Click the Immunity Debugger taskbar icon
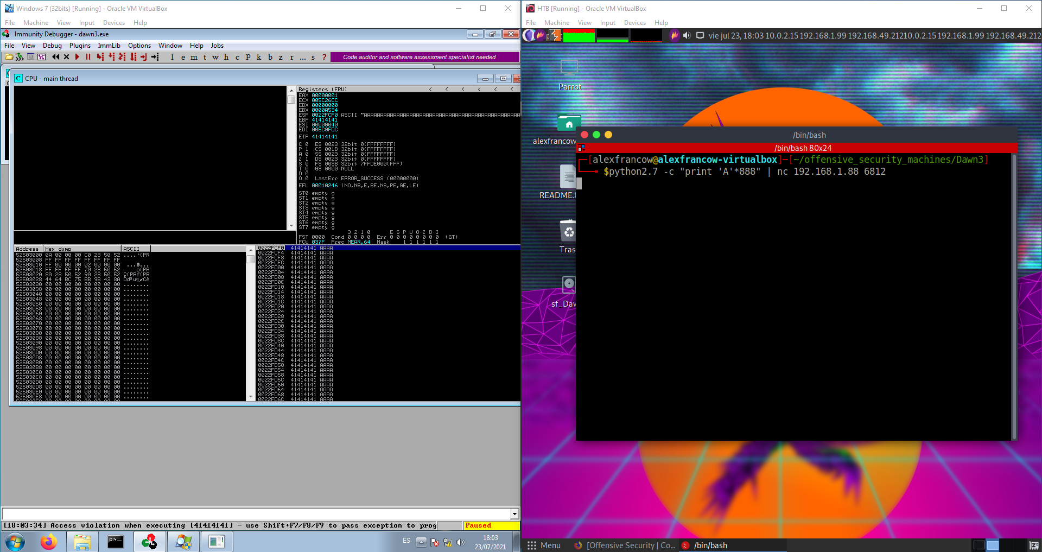Screen dimensions: 1042x552 coord(149,542)
